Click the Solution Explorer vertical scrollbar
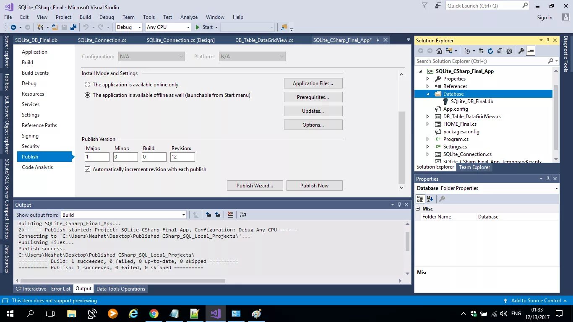The image size is (573, 322). [556, 117]
